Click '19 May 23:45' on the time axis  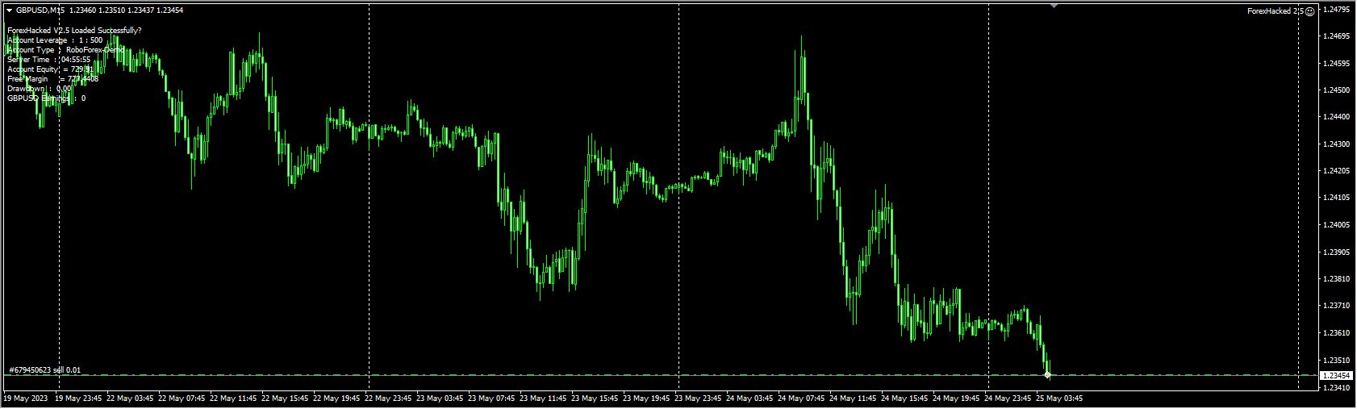pos(78,399)
